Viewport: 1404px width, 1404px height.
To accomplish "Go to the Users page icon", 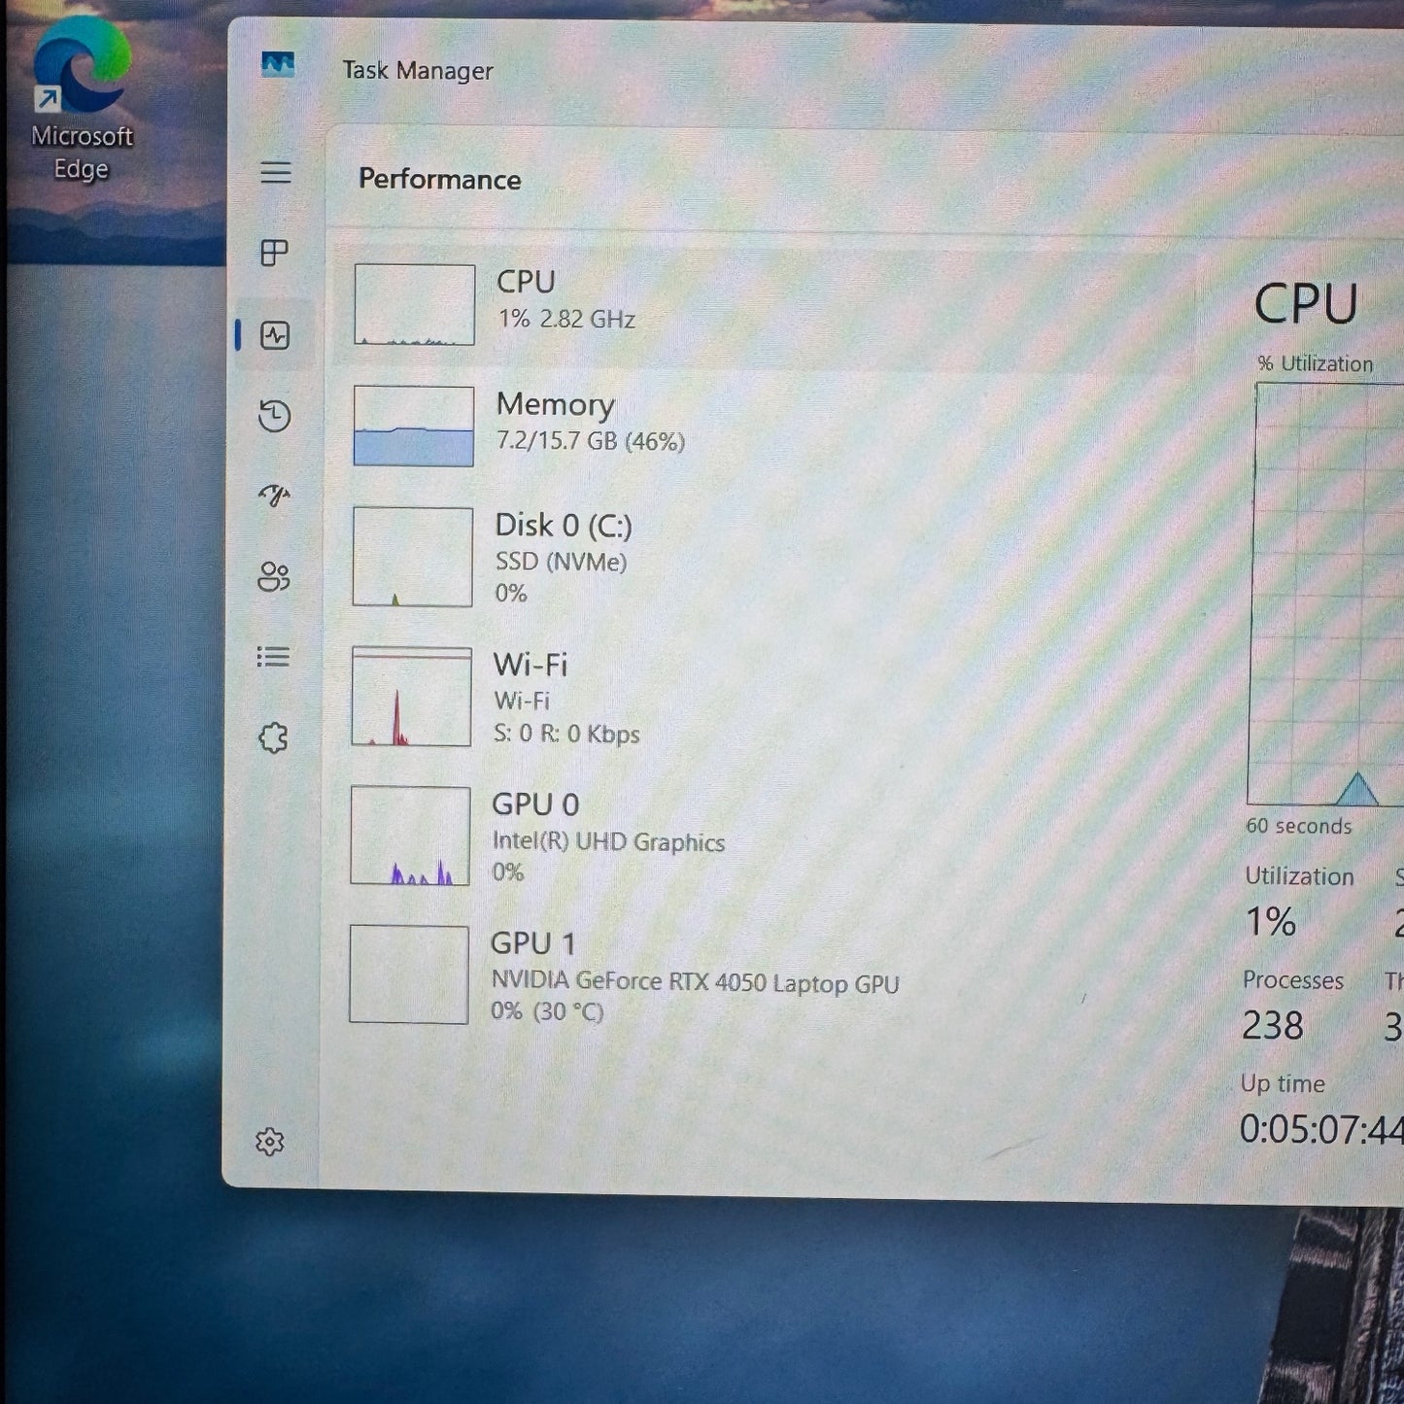I will tap(274, 576).
